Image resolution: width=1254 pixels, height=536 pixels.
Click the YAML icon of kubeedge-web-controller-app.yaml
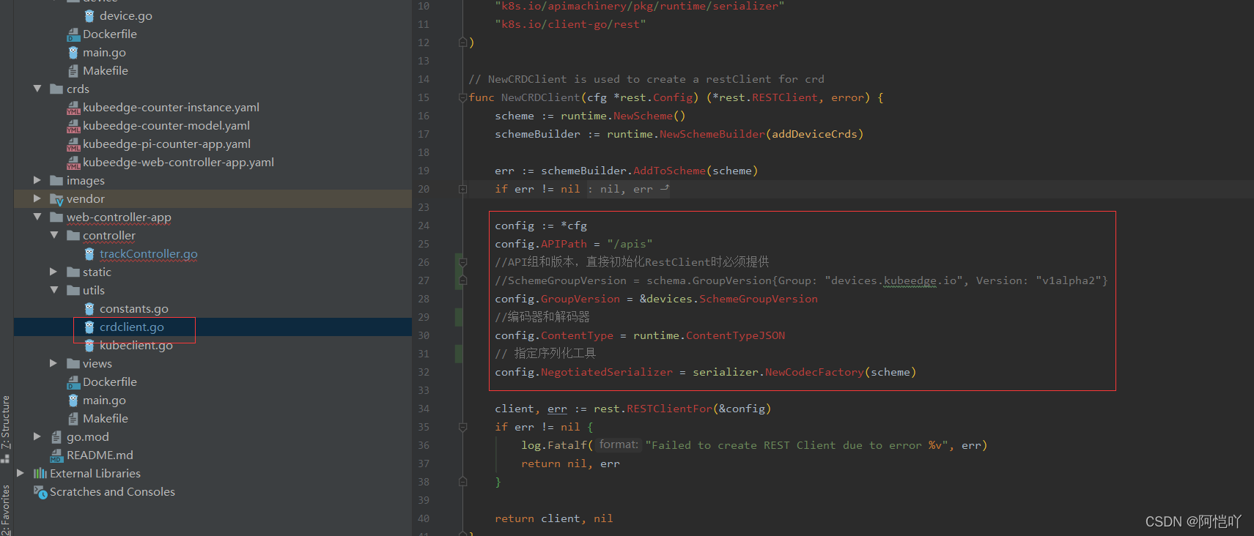point(73,163)
